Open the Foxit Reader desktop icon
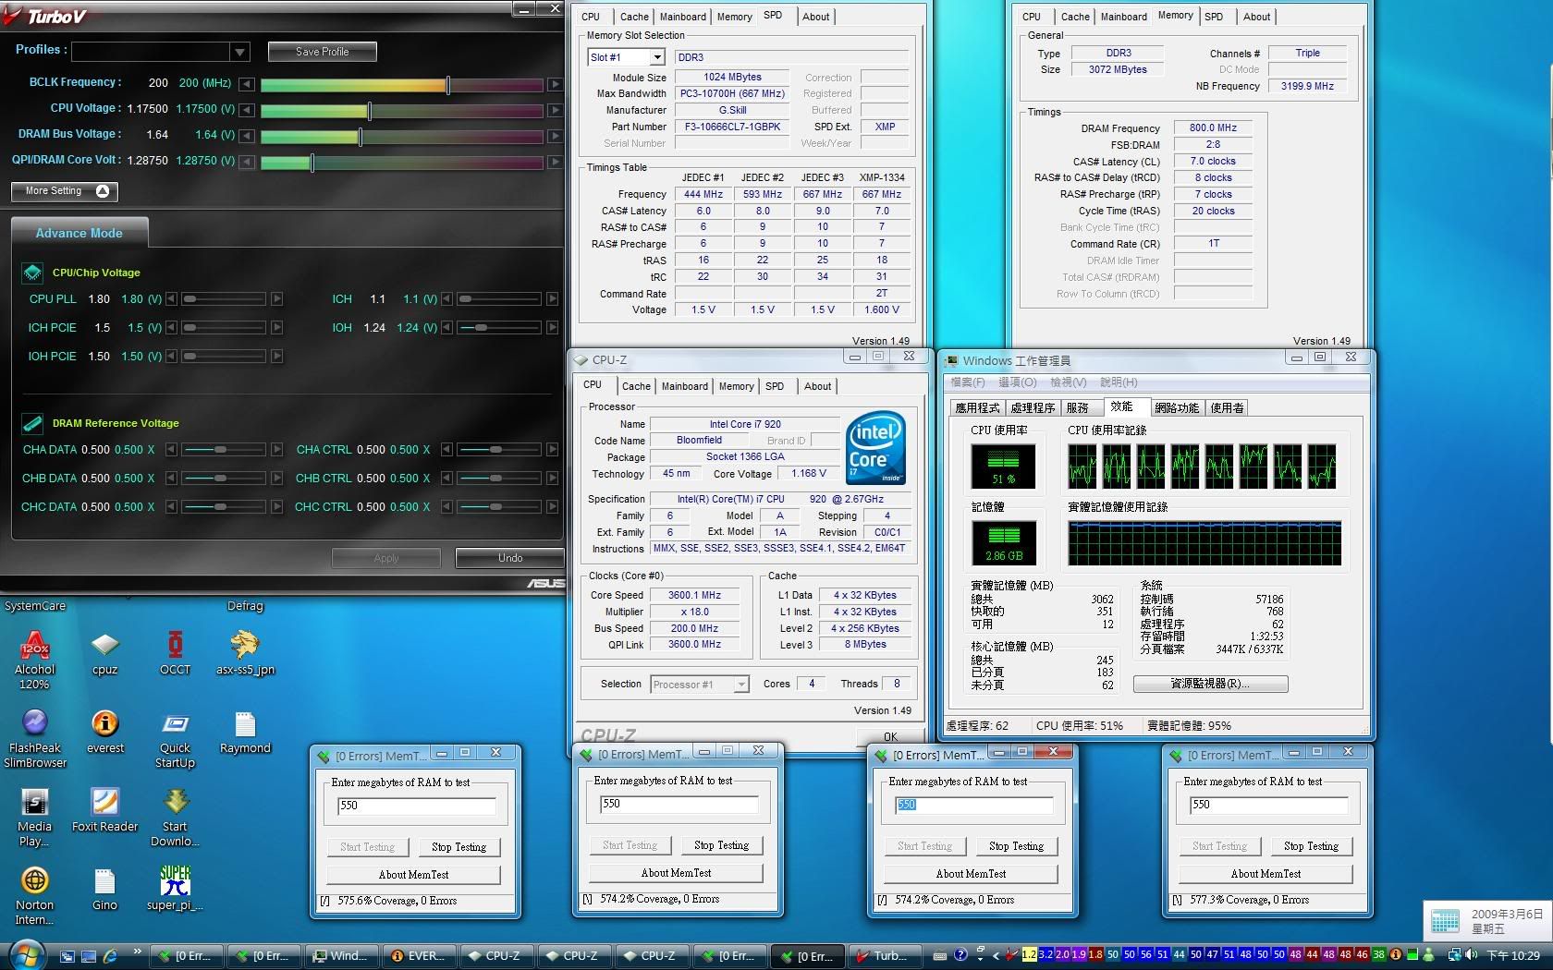The width and height of the screenshot is (1553, 970). click(x=104, y=803)
